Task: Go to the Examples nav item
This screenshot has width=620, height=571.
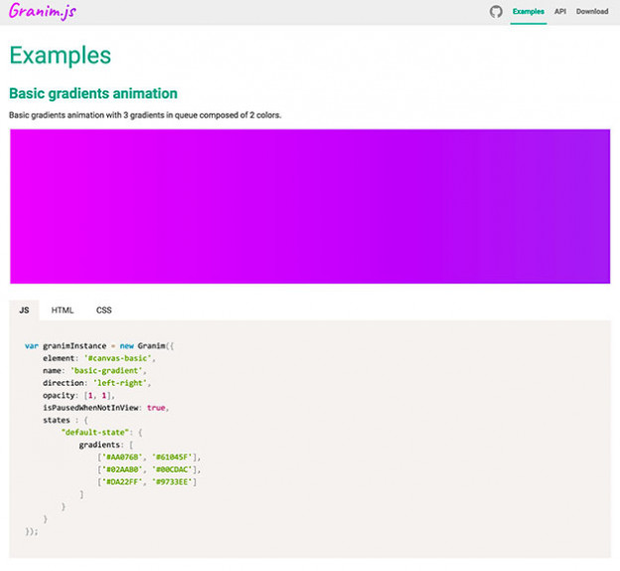Action: 528,12
